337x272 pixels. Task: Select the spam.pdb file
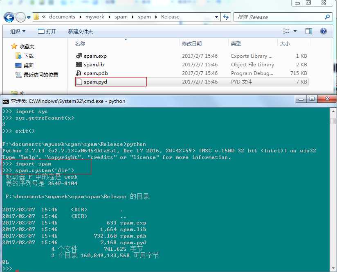(96, 73)
